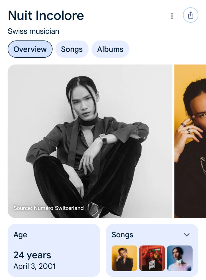Open the three-dot more options menu

tap(172, 16)
